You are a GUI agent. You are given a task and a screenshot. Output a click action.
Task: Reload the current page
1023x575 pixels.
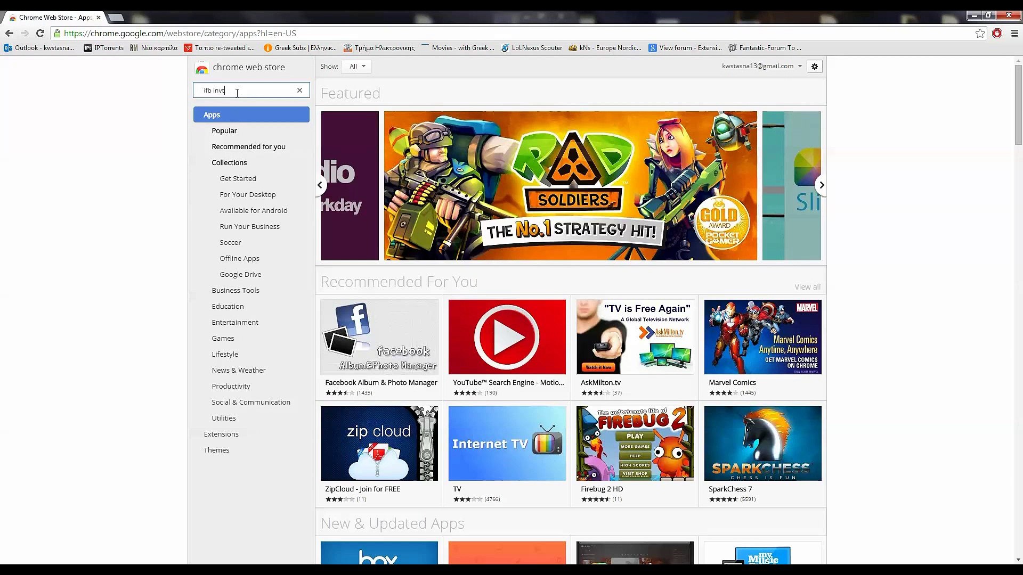(40, 33)
